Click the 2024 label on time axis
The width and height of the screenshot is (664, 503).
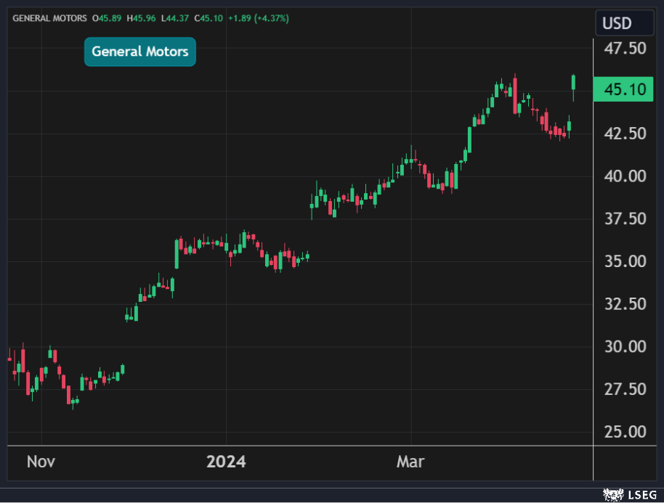(226, 462)
